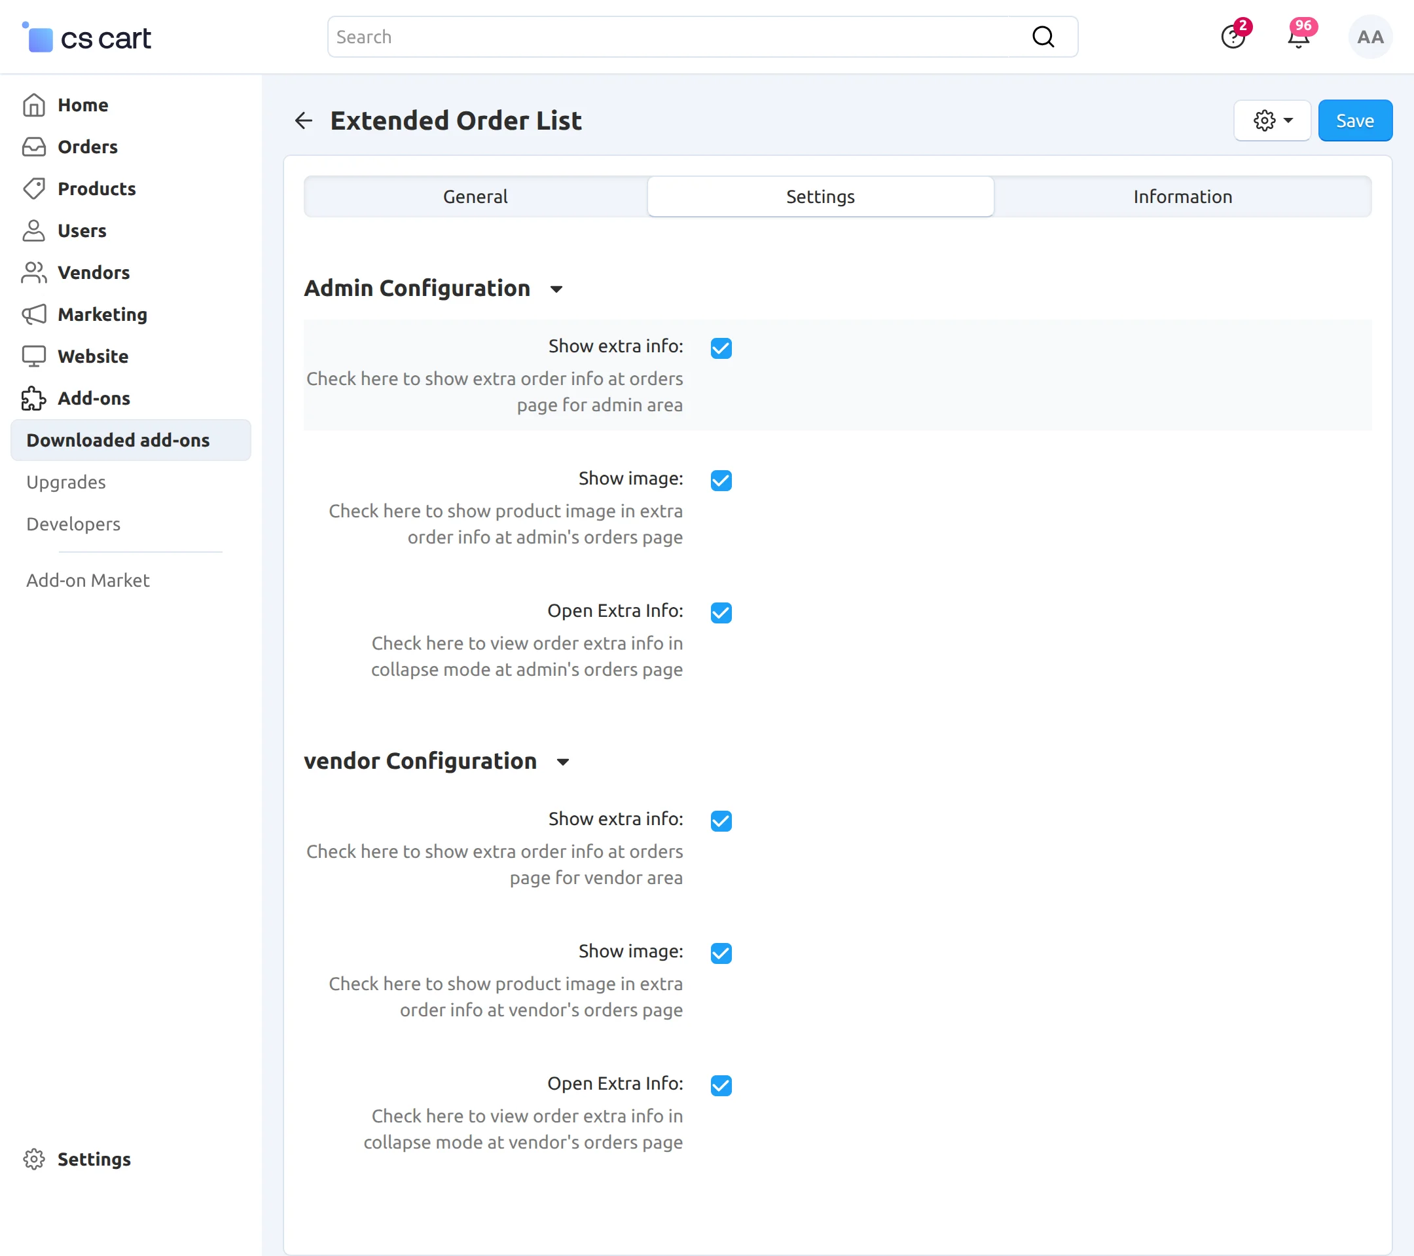The image size is (1414, 1256).
Task: Open Marketing via the megaphone icon
Action: (x=33, y=314)
